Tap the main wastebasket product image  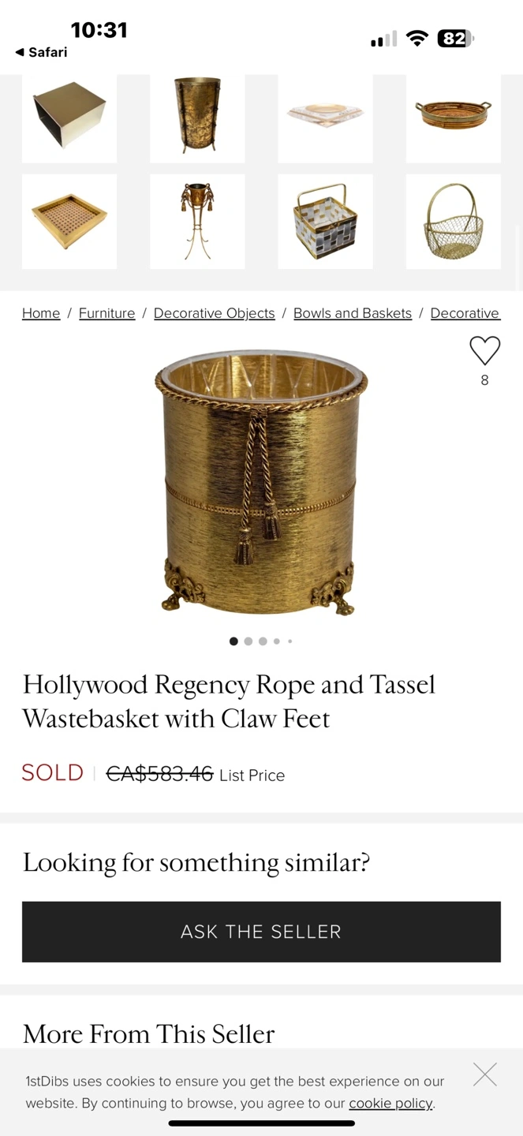coord(261,483)
